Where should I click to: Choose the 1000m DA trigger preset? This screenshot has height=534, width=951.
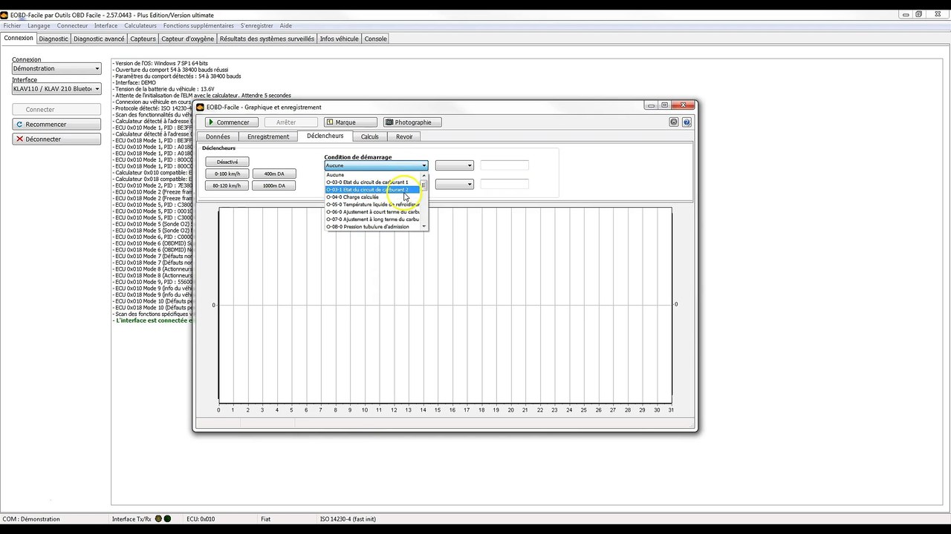274,185
